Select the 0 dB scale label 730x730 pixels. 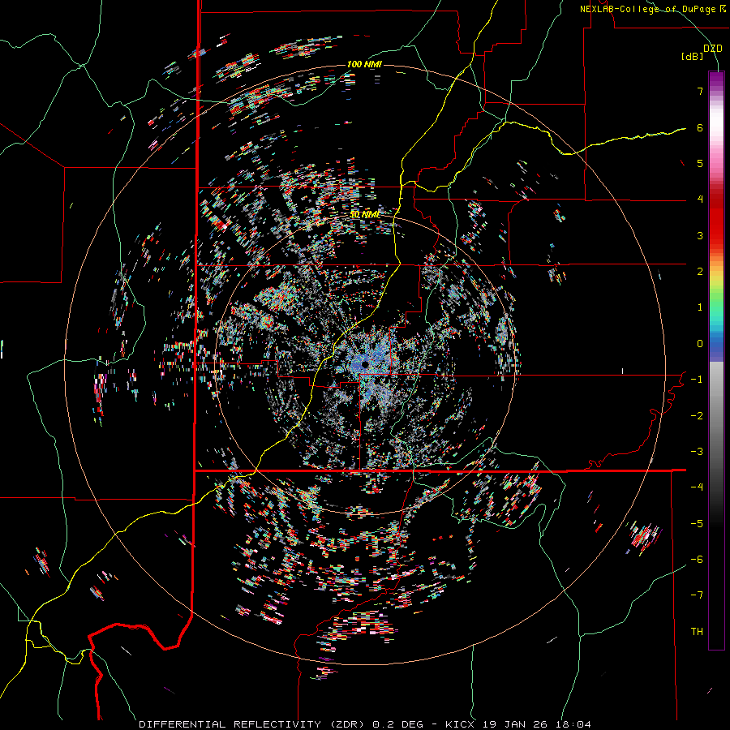click(x=700, y=344)
